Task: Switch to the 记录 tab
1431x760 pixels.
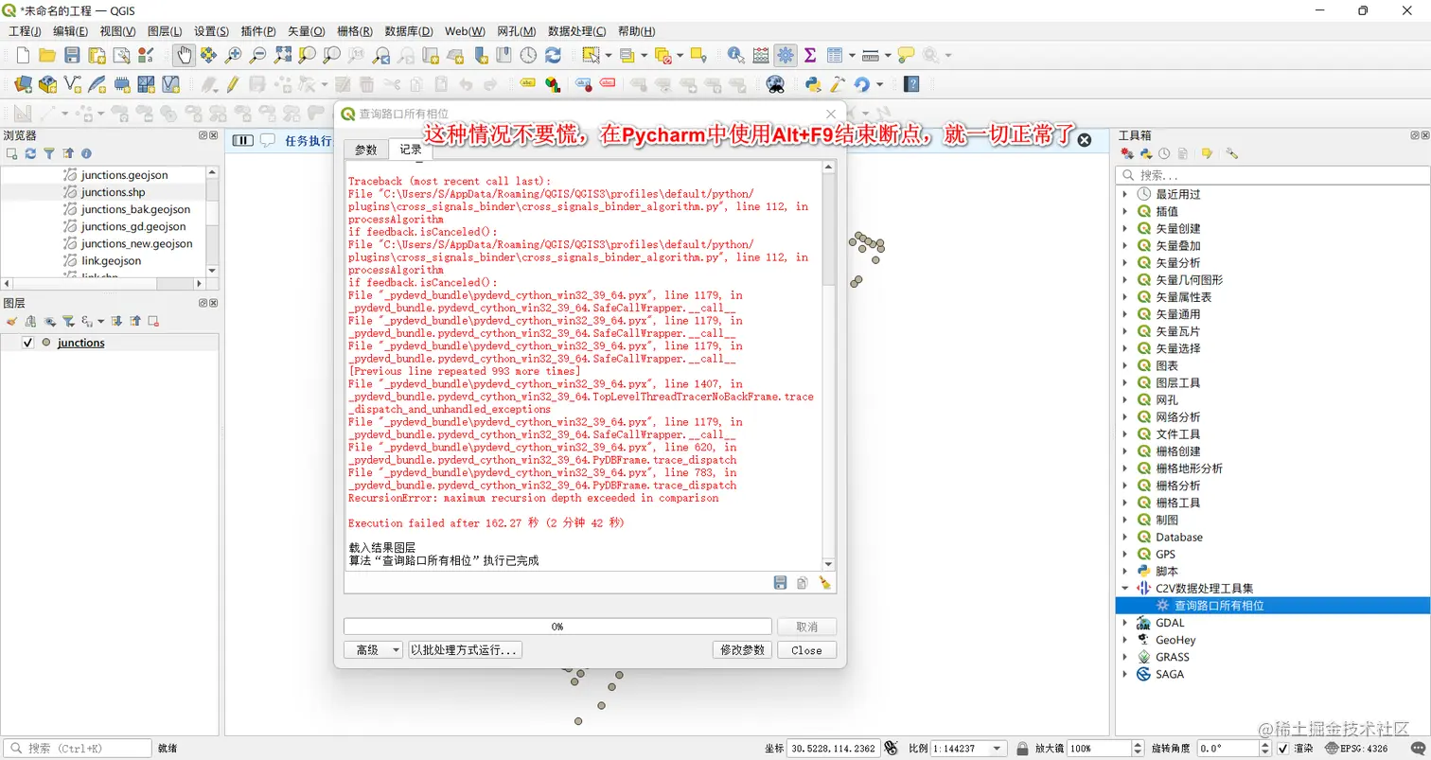Action: (x=411, y=150)
